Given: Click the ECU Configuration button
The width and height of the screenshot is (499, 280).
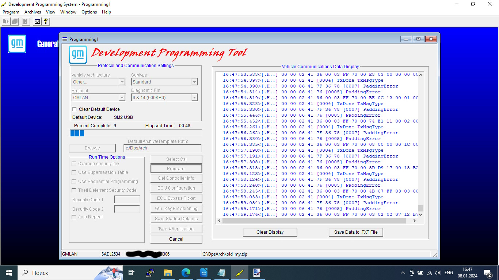Looking at the screenshot, I should (x=176, y=188).
